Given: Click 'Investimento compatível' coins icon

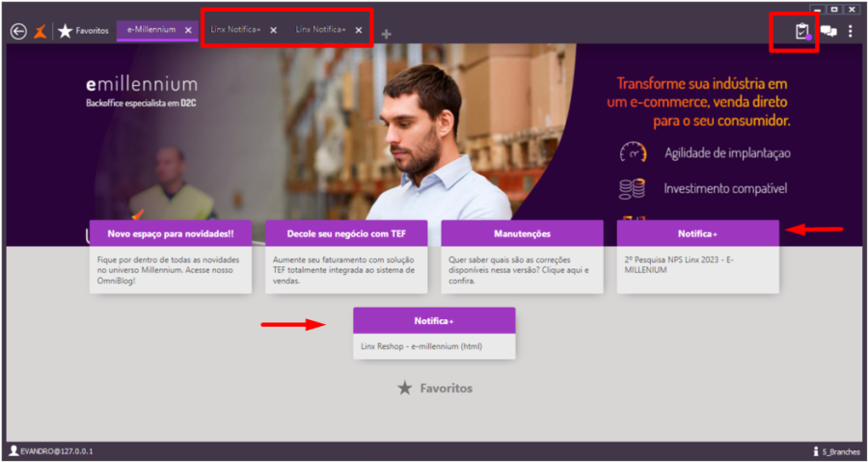Looking at the screenshot, I should click(x=632, y=189).
